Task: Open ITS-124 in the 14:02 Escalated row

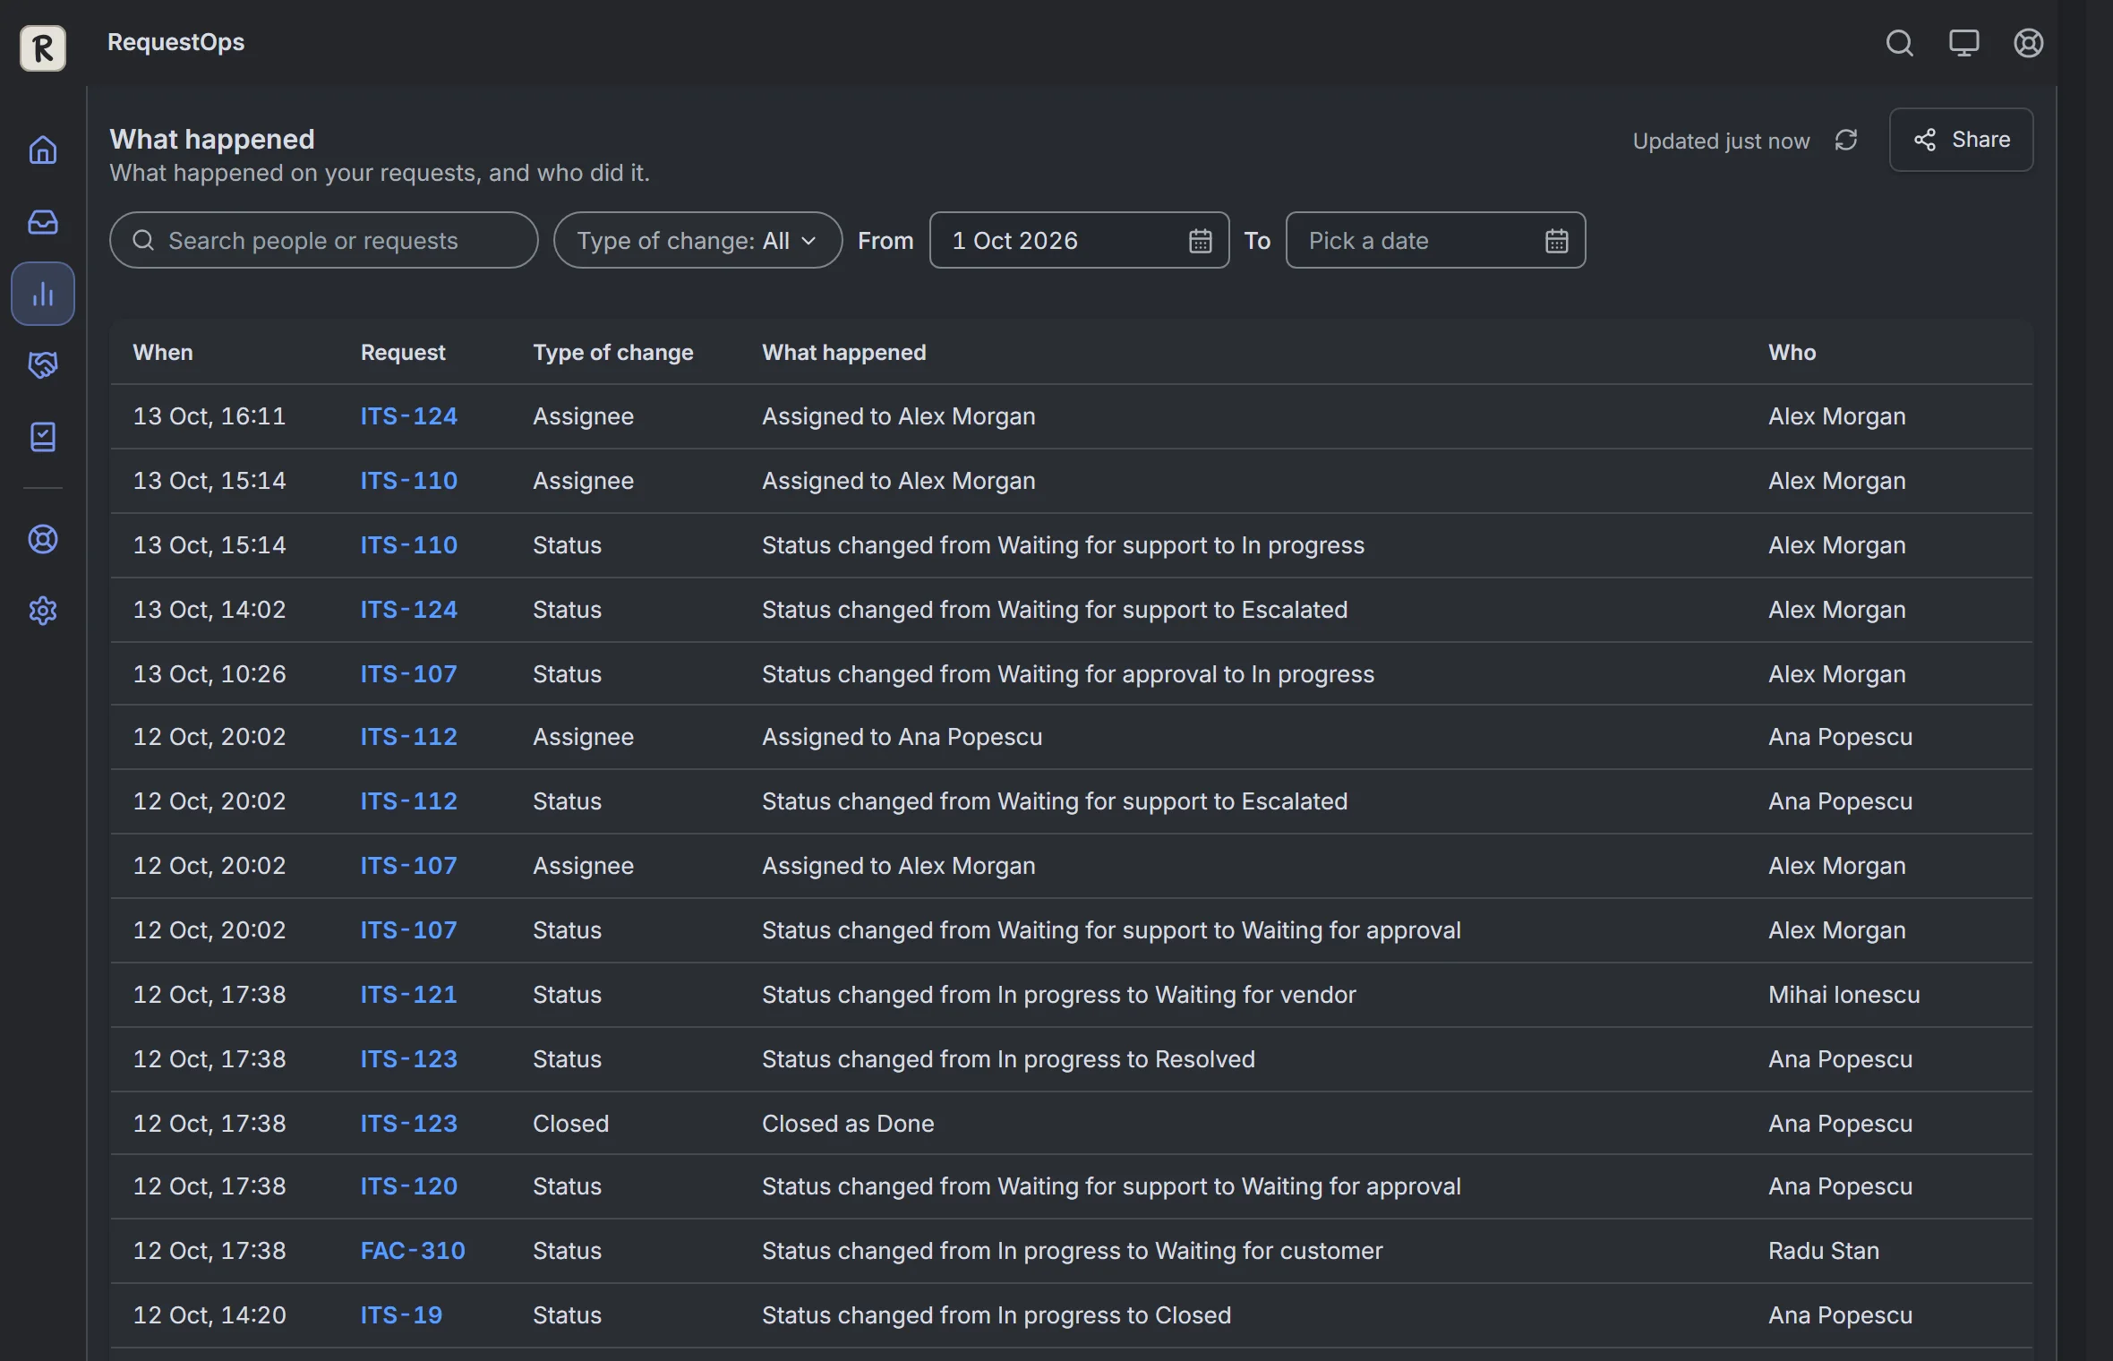Action: click(408, 610)
